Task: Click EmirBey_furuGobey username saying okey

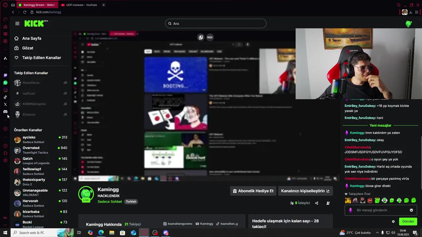Action: 360,140
